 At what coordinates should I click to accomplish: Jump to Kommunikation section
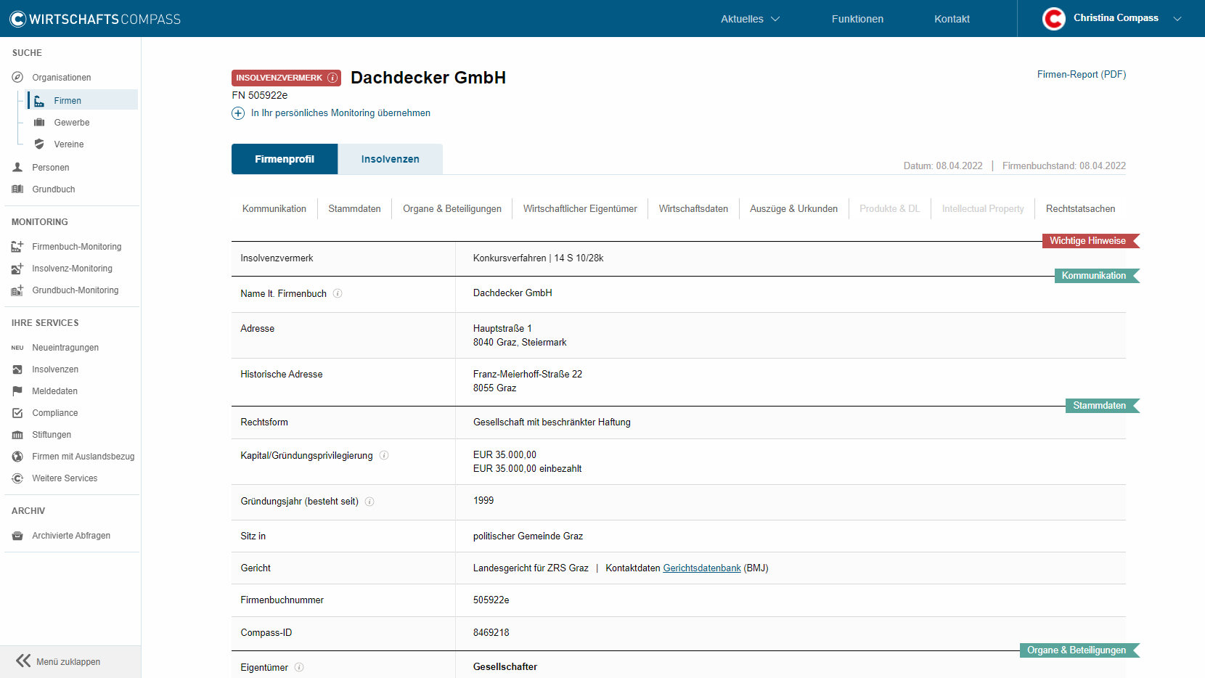click(x=274, y=208)
